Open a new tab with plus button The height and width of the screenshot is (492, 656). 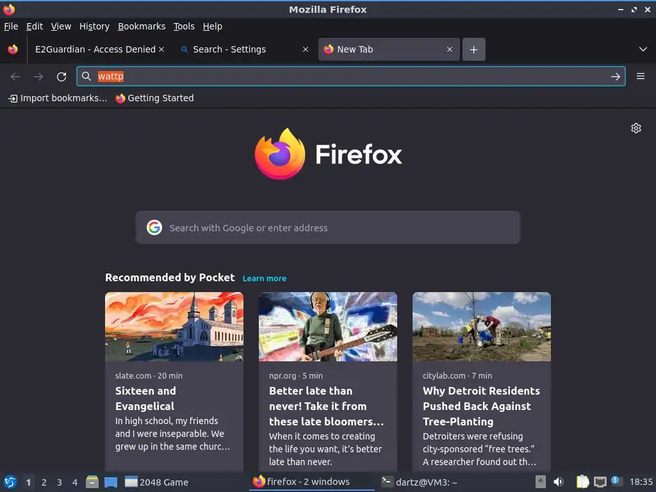[x=473, y=49]
